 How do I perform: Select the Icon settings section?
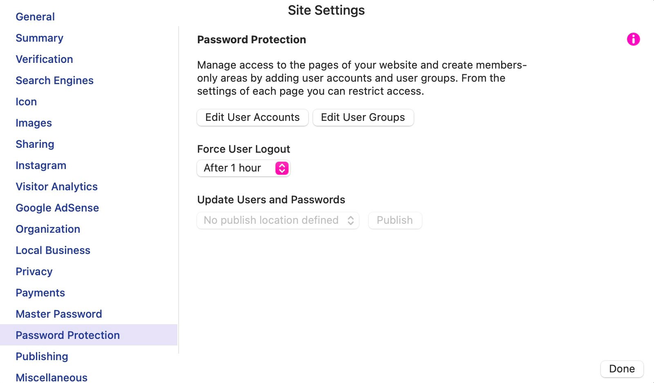click(26, 102)
